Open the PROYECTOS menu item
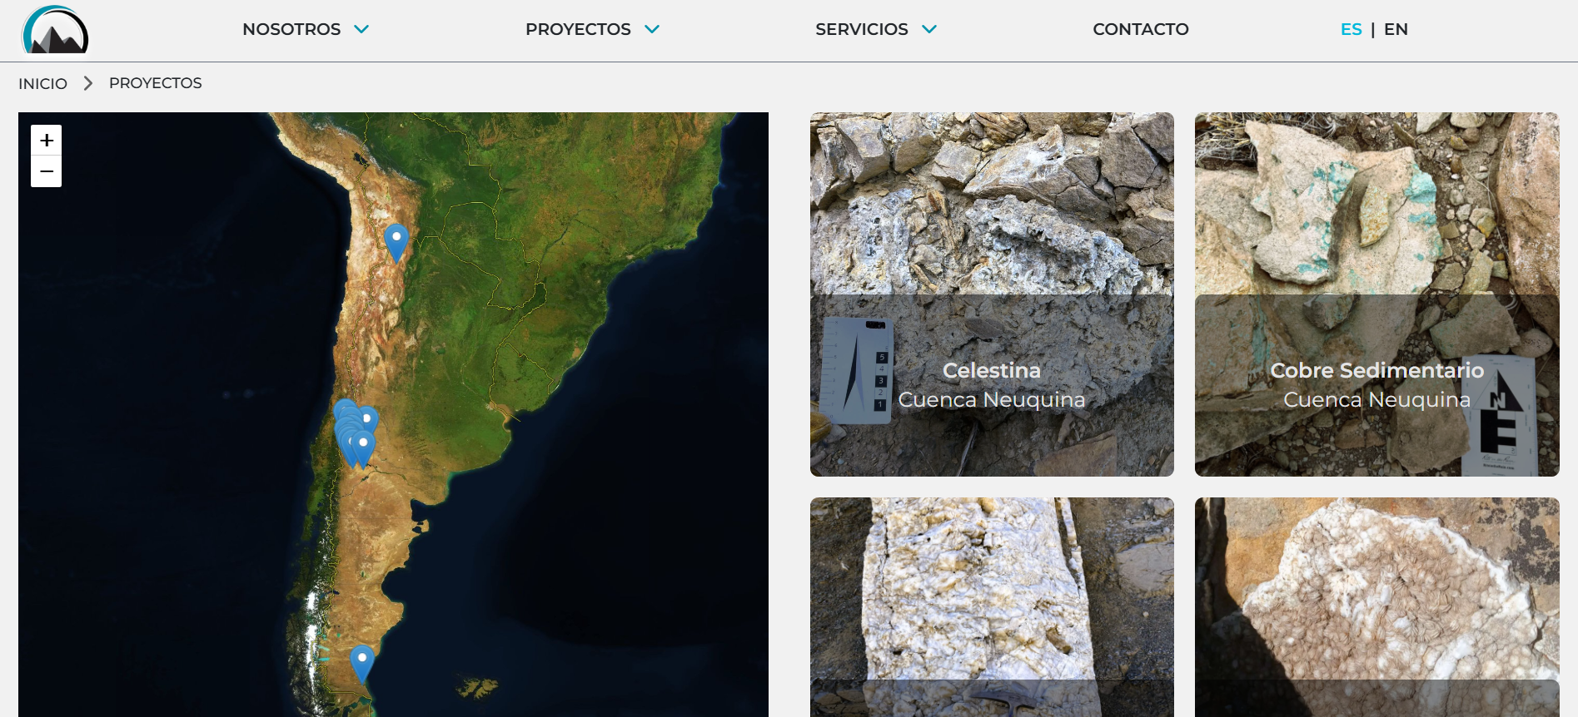1578x717 pixels. coord(578,29)
